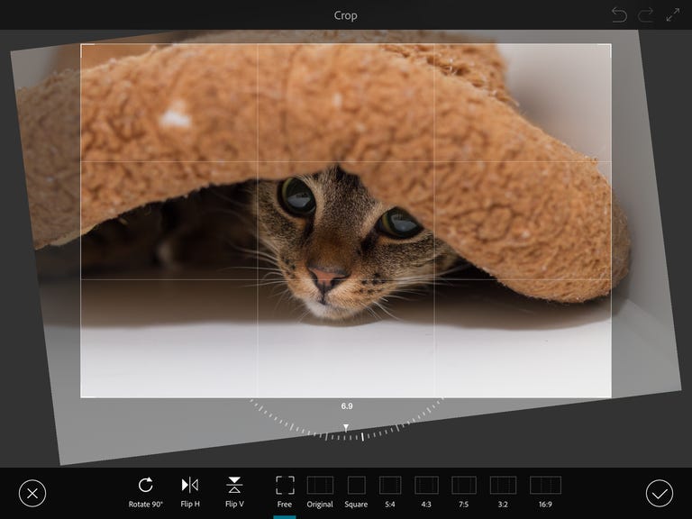The width and height of the screenshot is (692, 519).
Task: Click the redo arrow icon
Action: (646, 15)
